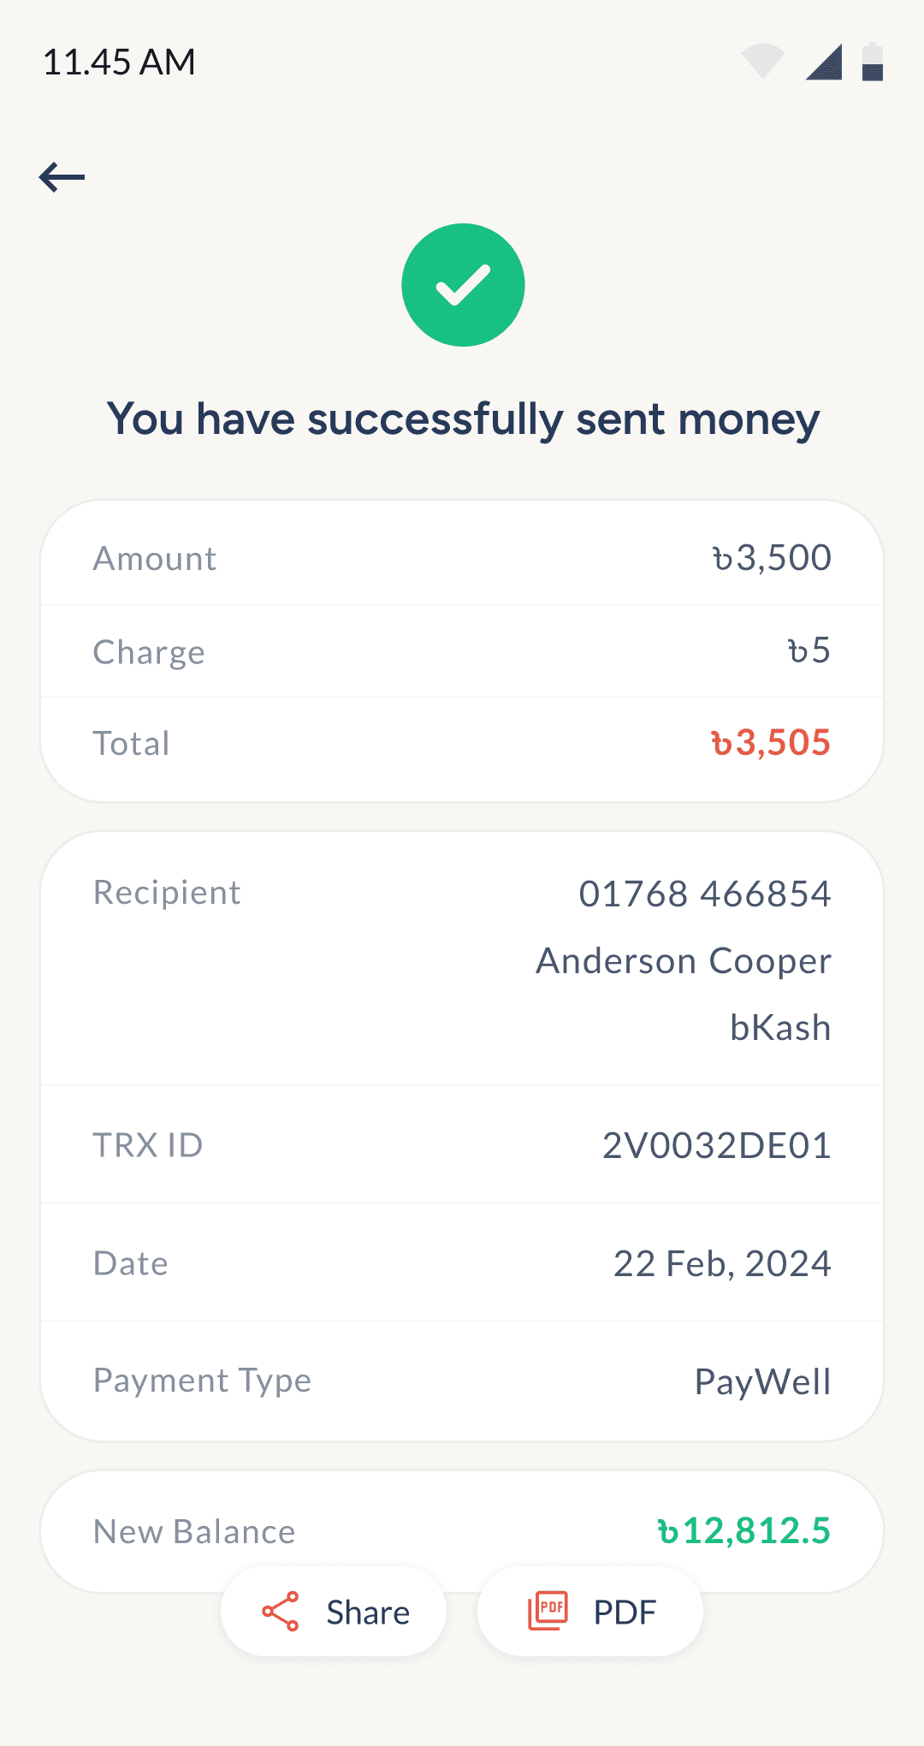Select the TRX ID 2V0032DE01
This screenshot has width=924, height=1746.
click(717, 1145)
